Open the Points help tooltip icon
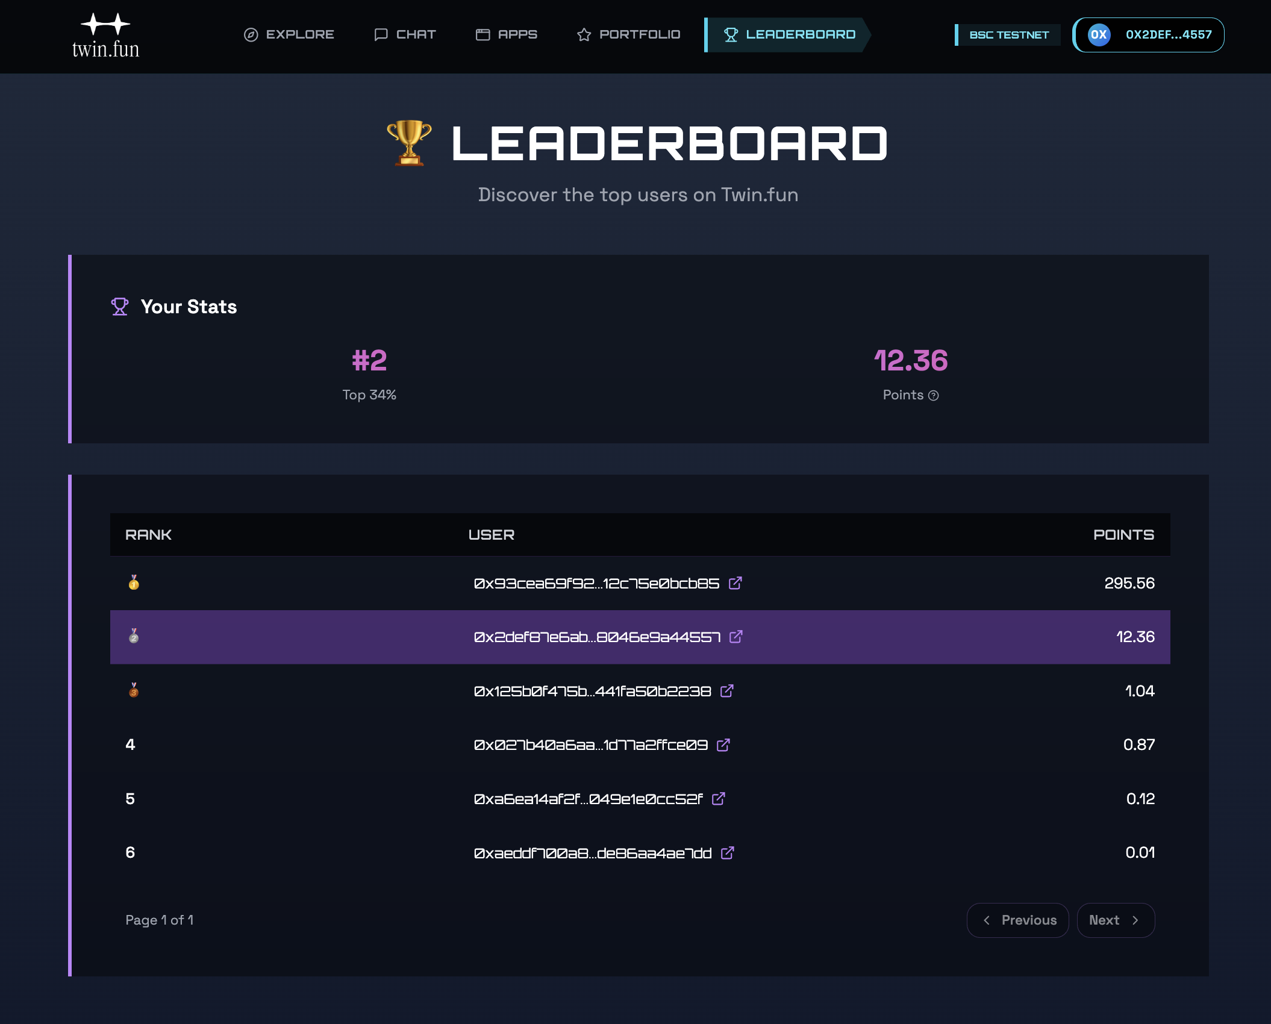Image resolution: width=1271 pixels, height=1024 pixels. 933,395
